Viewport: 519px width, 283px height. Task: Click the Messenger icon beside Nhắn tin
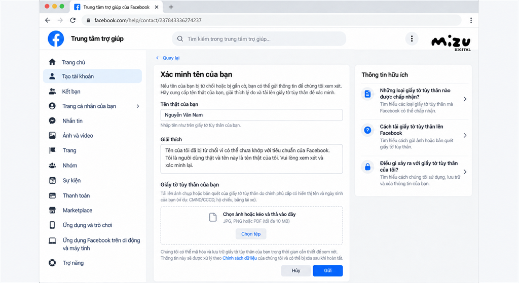tap(52, 120)
